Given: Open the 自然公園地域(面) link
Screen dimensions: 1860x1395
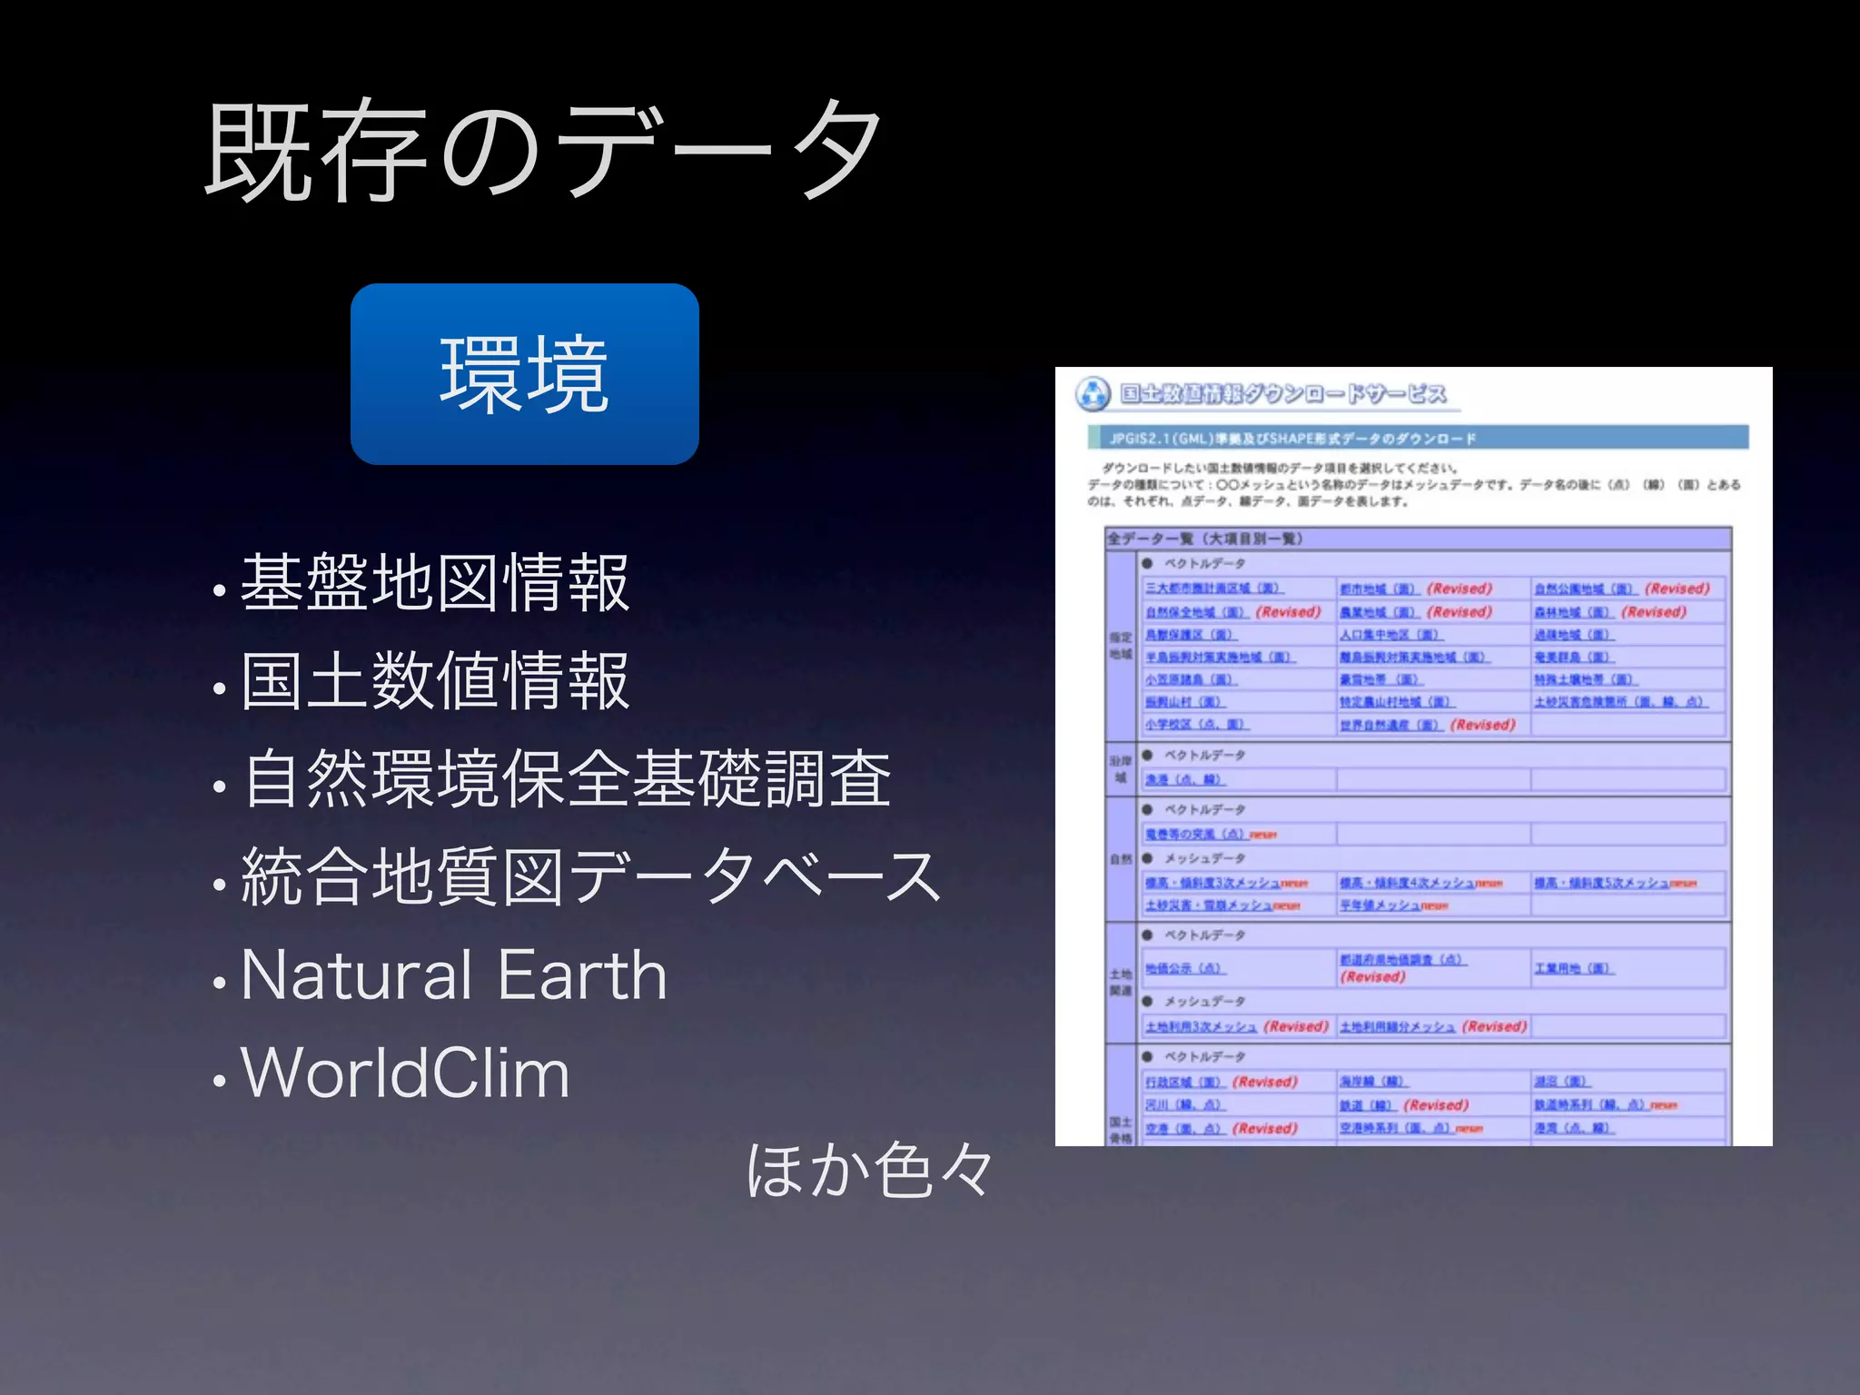Looking at the screenshot, I should (x=1586, y=589).
